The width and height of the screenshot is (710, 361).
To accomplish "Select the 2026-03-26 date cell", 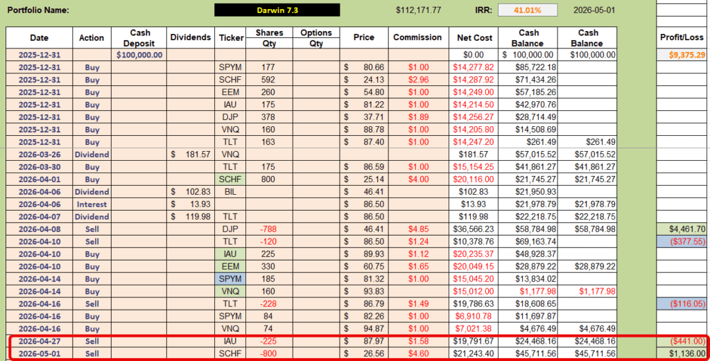I will coord(39,155).
